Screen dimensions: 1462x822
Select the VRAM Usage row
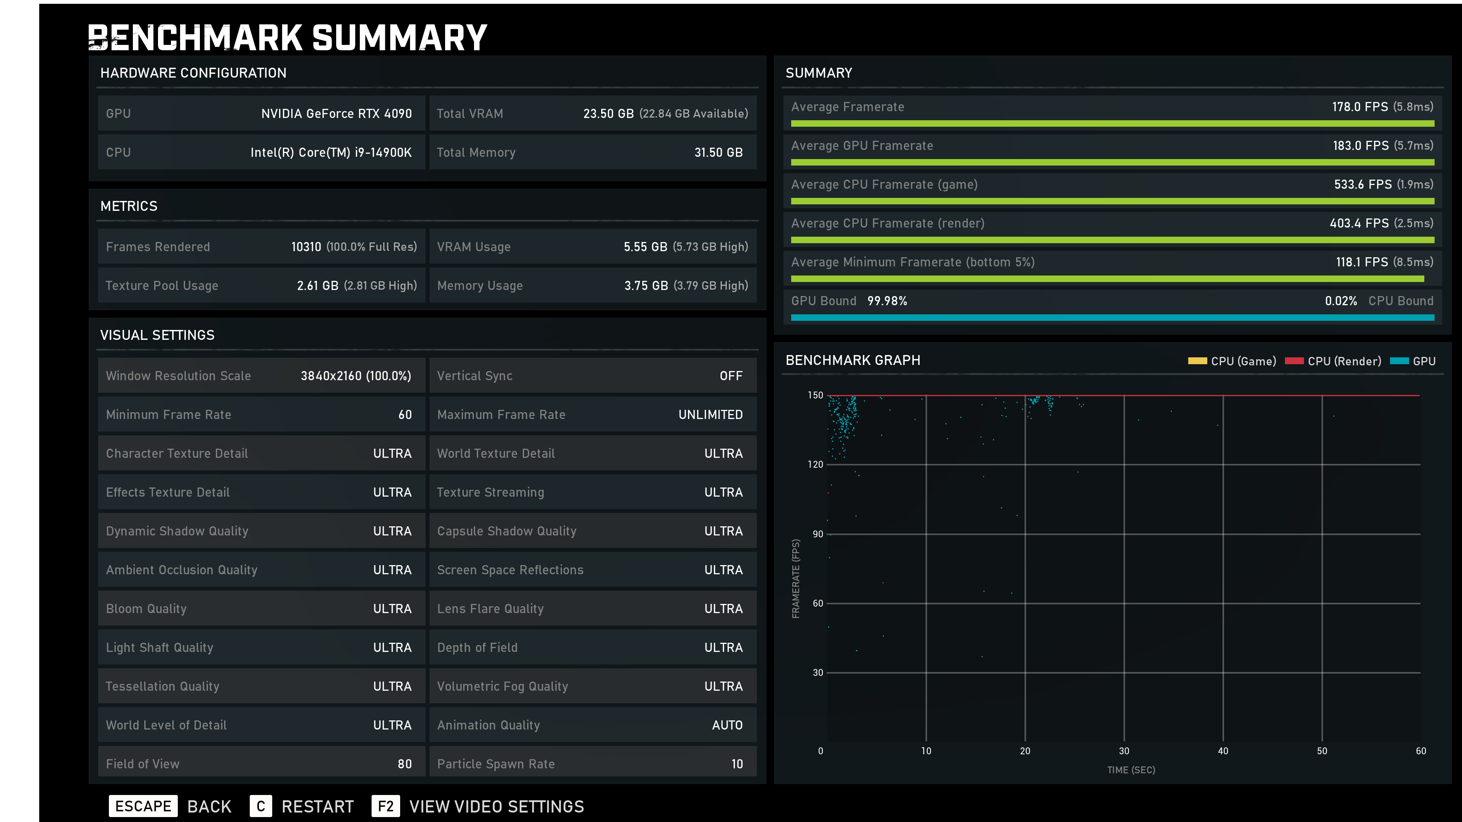593,247
